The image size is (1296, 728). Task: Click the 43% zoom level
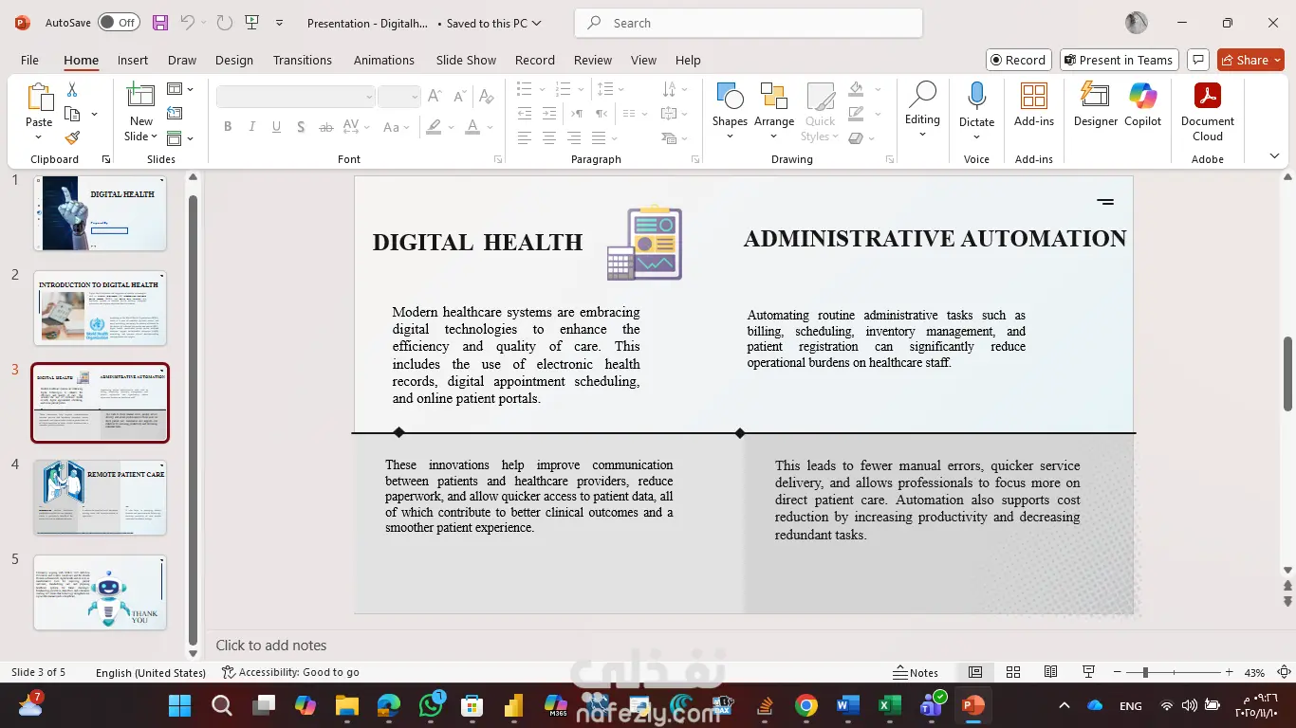click(x=1254, y=672)
